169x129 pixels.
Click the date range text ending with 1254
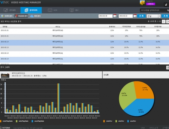(x=29, y=76)
